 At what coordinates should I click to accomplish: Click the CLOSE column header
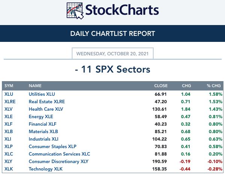(161, 86)
